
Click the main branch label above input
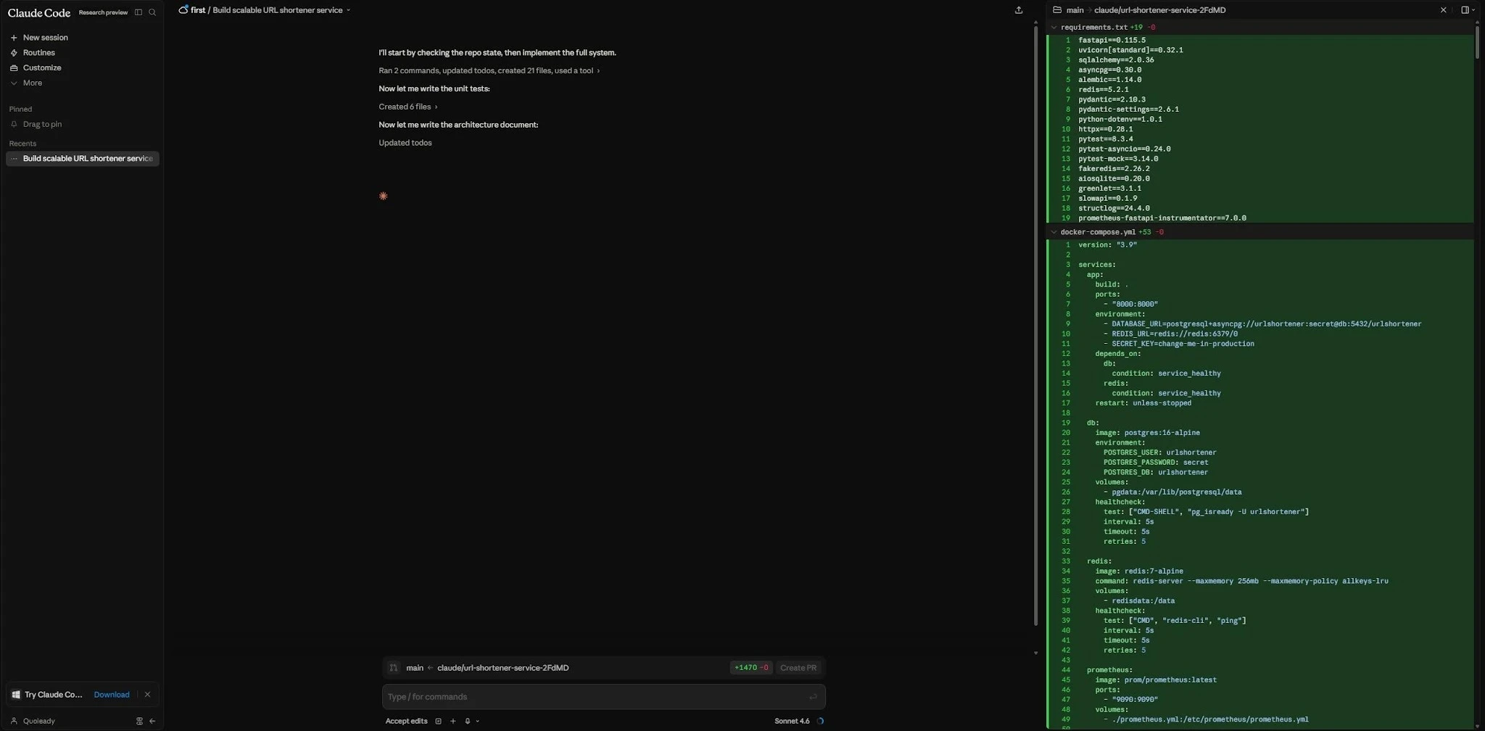coord(415,668)
